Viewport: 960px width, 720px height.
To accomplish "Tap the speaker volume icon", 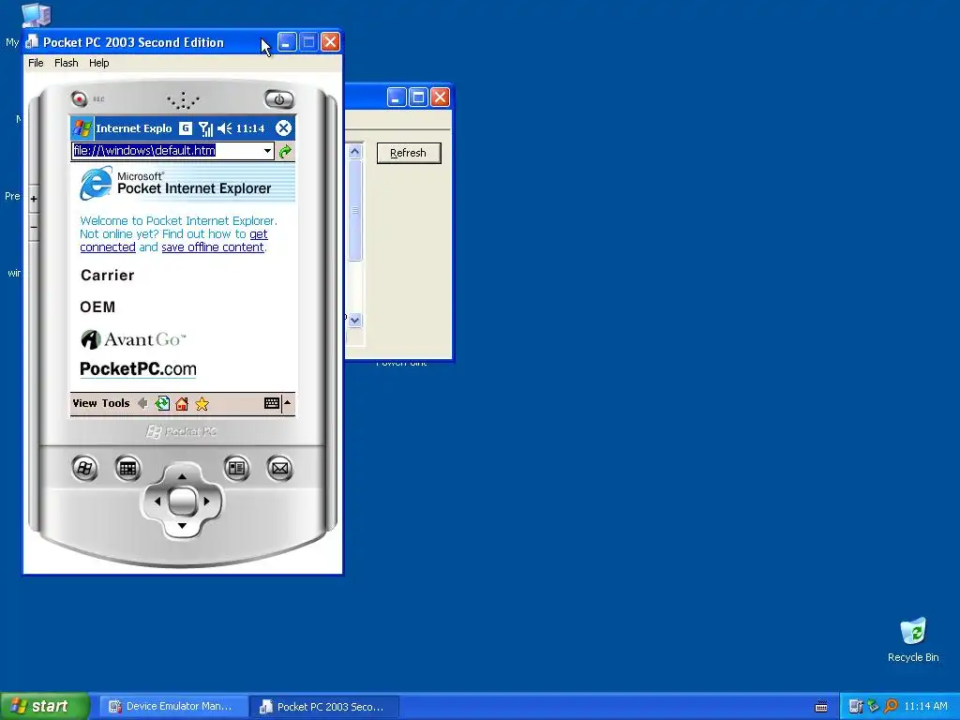I will pos(225,128).
